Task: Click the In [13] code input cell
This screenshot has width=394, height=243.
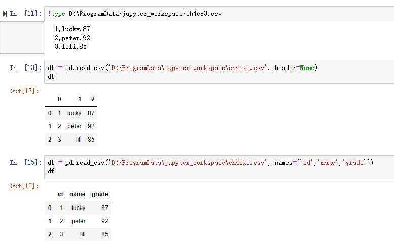Action: pos(219,72)
